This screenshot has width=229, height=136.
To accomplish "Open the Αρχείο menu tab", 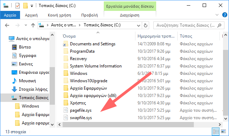I will coord(10,15).
